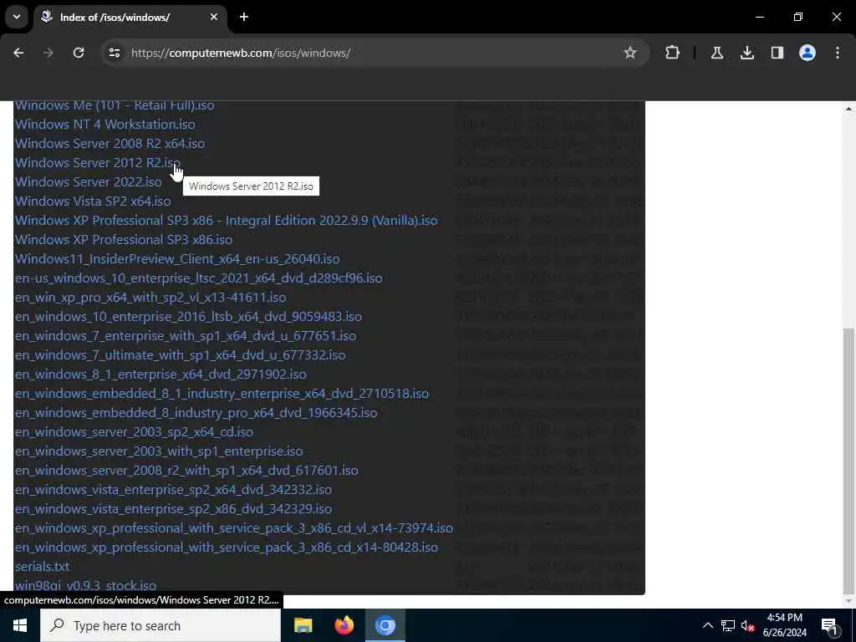Toggle the browser side panel

pyautogui.click(x=777, y=53)
